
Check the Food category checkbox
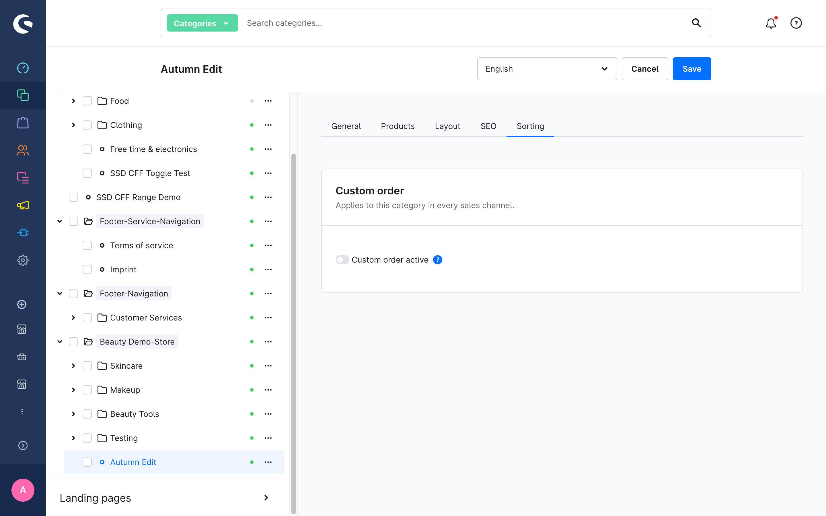[x=87, y=101]
